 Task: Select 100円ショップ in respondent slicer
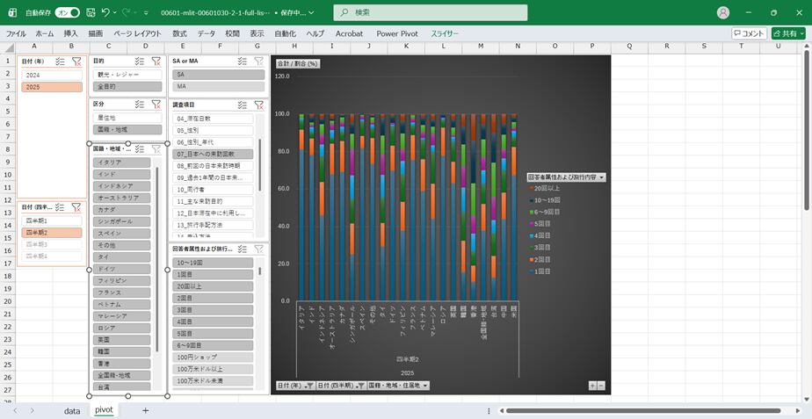tap(213, 358)
